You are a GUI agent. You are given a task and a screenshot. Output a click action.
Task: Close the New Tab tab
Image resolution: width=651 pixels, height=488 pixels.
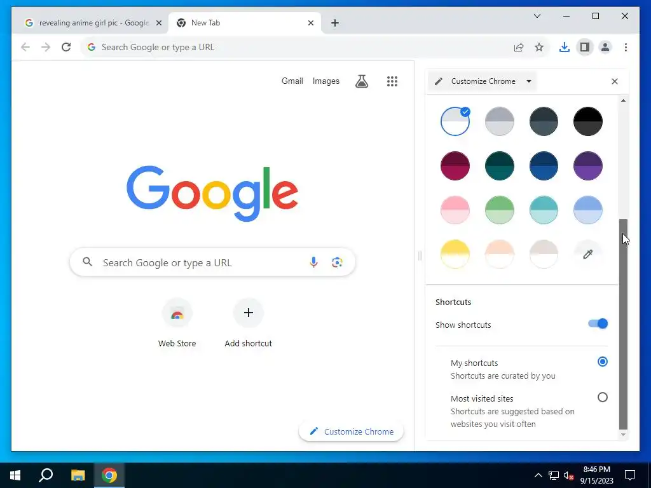[310, 23]
